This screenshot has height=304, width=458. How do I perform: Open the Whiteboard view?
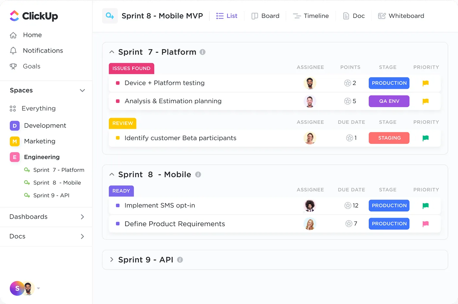pos(401,16)
